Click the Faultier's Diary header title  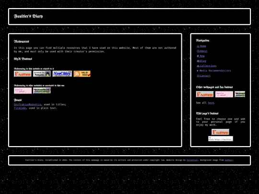coord(28,16)
